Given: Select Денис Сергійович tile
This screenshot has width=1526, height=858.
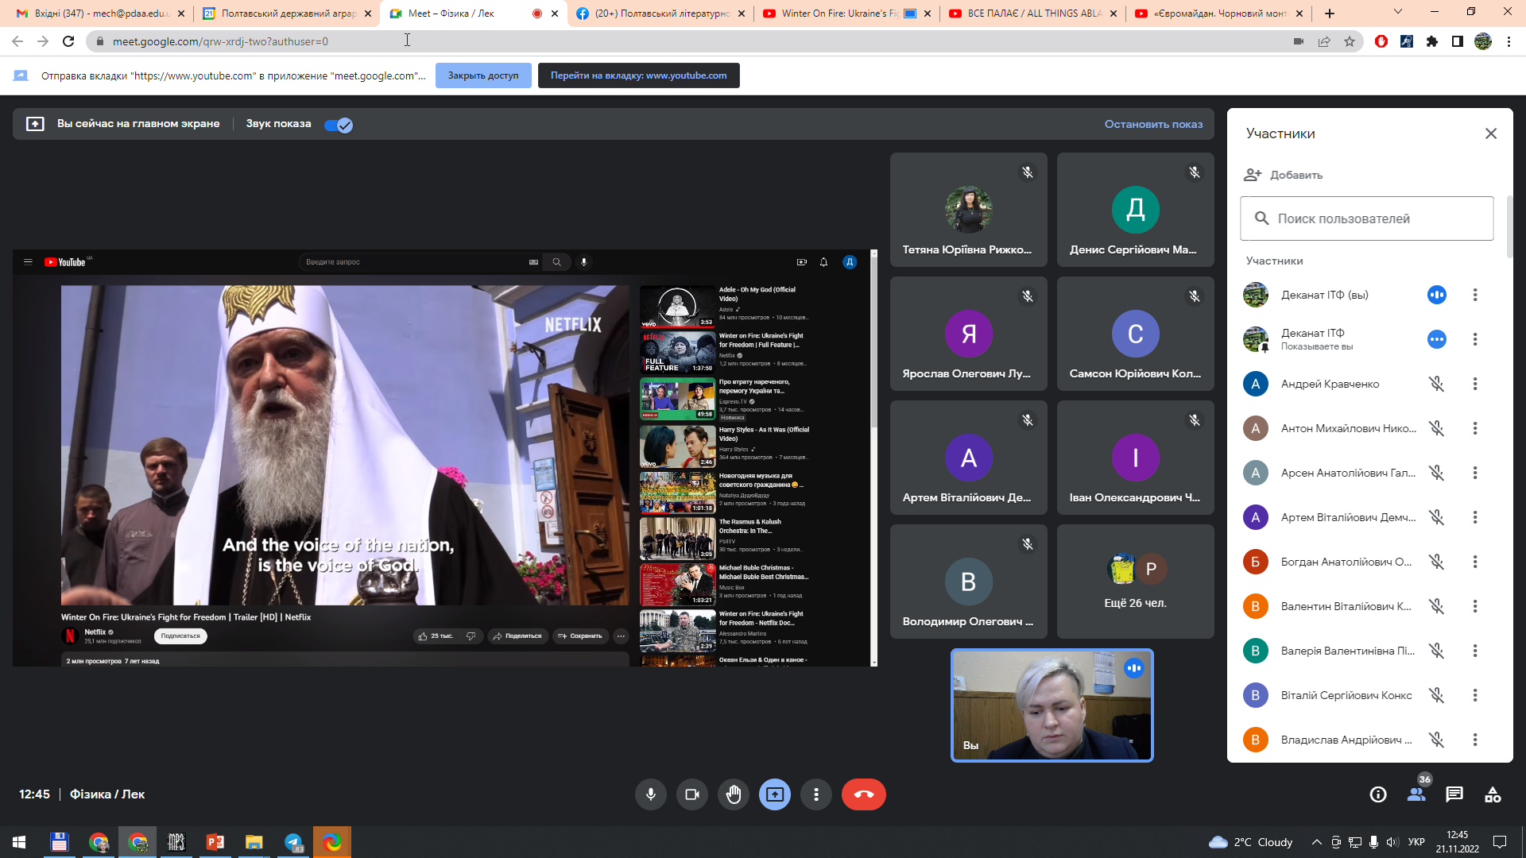Looking at the screenshot, I should (x=1135, y=210).
